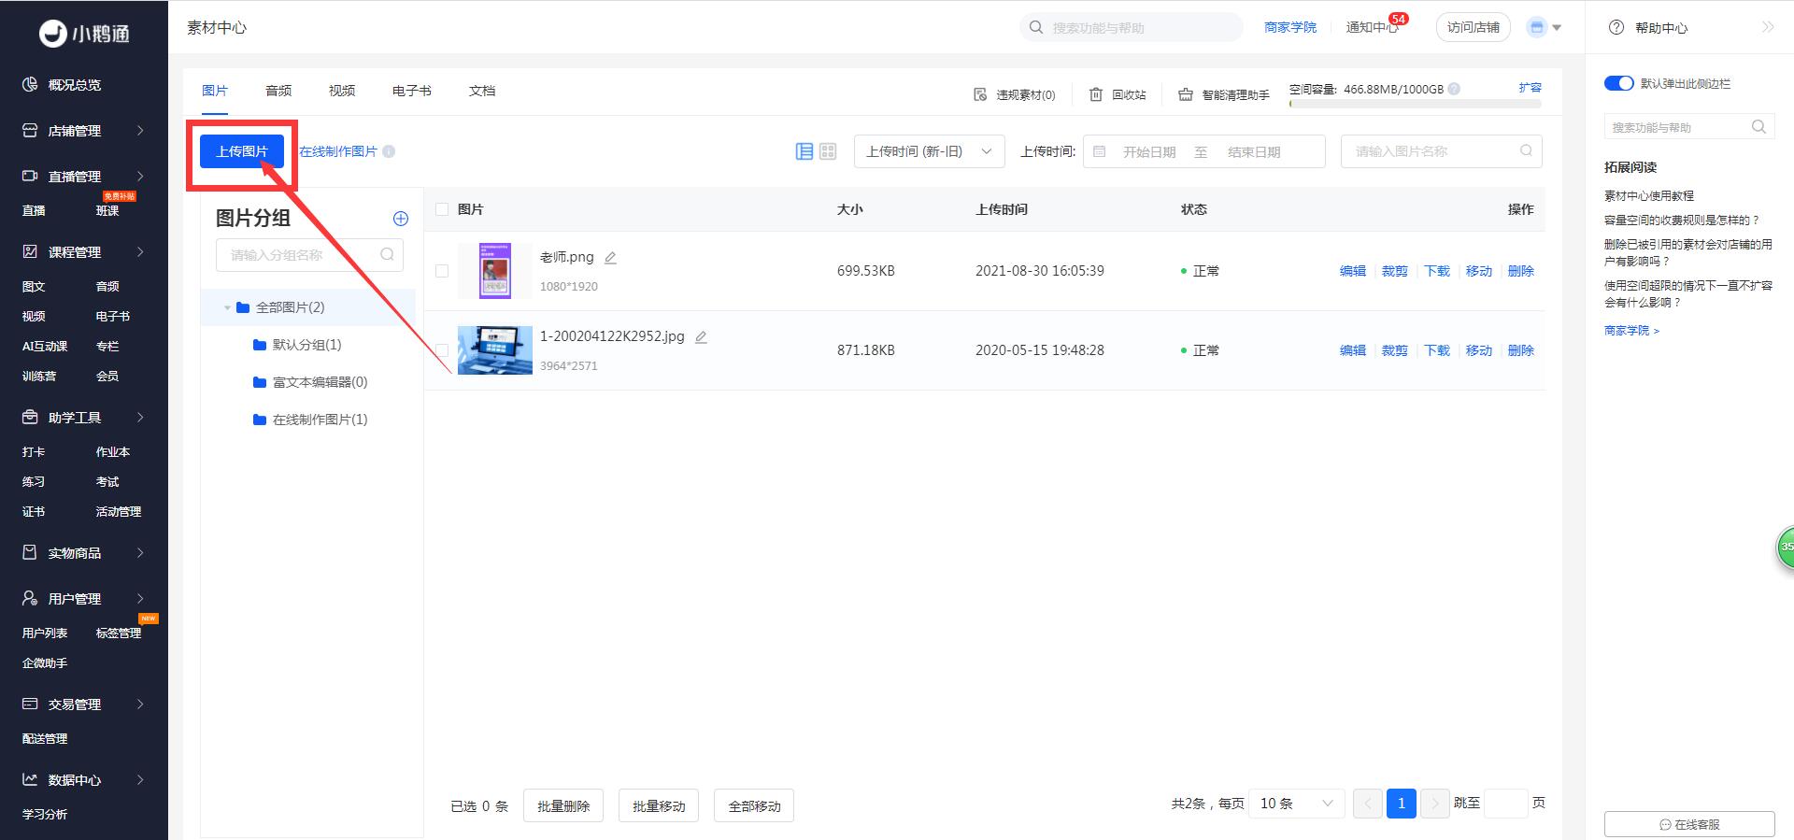This screenshot has width=1794, height=840.
Task: Check the box for 老师.png row
Action: click(x=442, y=271)
